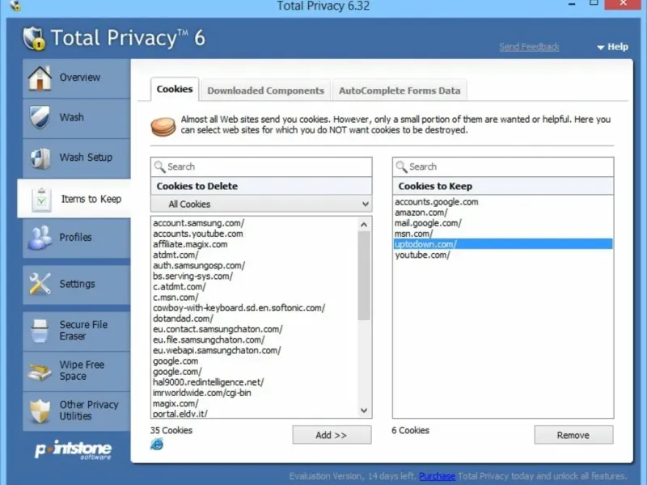This screenshot has height=485, width=647.
Task: Click the Profiles people icon
Action: click(40, 238)
